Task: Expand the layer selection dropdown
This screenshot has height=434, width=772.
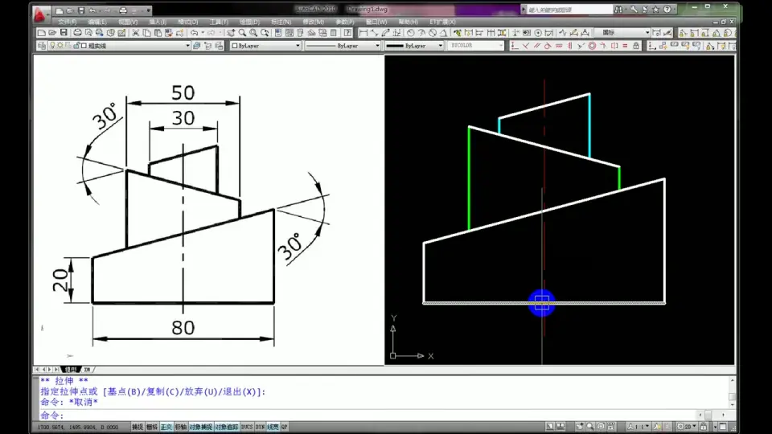Action: [x=187, y=46]
